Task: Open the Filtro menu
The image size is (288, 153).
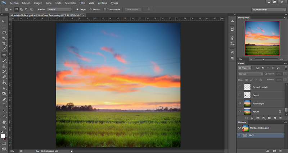Action: pos(82,3)
